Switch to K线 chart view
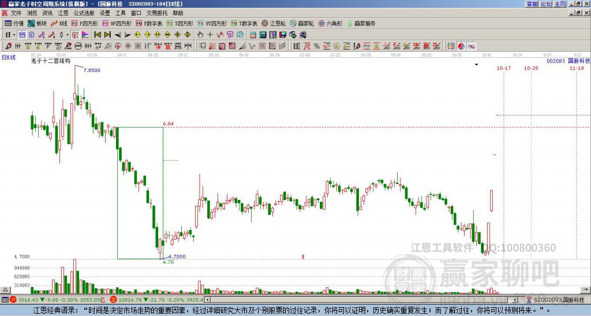591x316 pixels. [58, 23]
